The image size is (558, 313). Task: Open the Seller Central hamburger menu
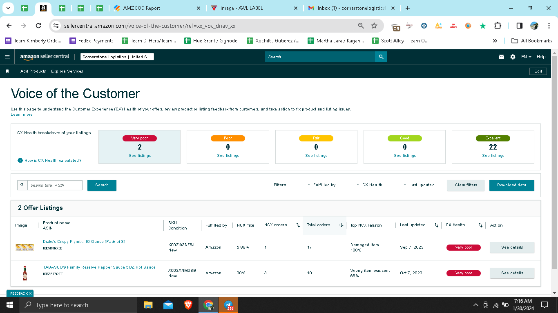7,57
